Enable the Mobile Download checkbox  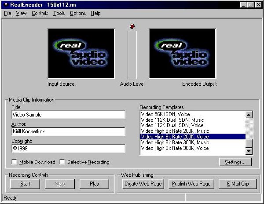[15, 162]
